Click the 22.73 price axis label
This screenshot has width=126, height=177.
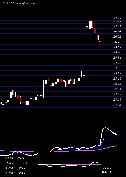117,84
